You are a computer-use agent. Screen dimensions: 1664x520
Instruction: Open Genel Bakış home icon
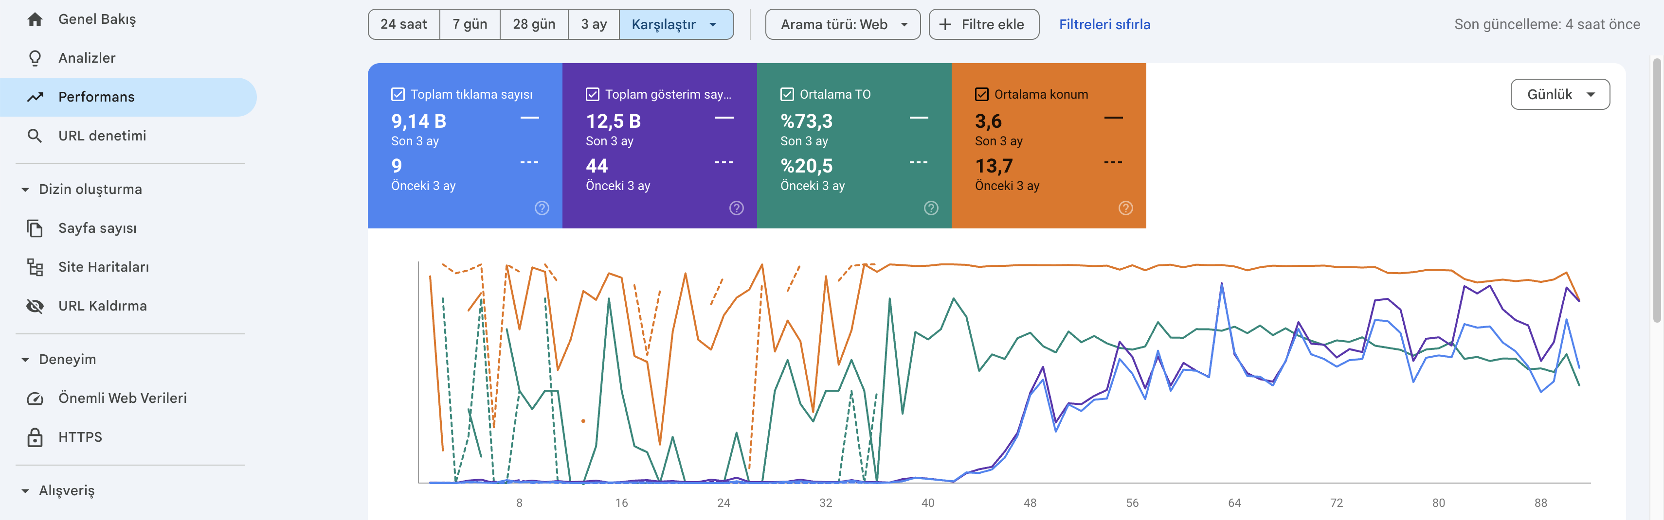pos(35,19)
